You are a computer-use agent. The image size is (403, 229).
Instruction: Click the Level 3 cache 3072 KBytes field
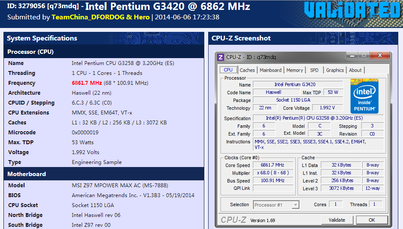[341, 189]
